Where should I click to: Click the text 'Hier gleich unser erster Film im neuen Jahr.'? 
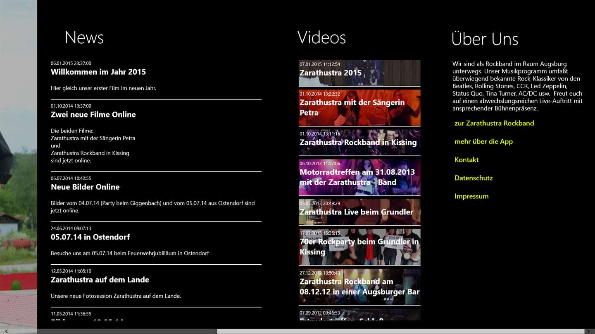103,88
